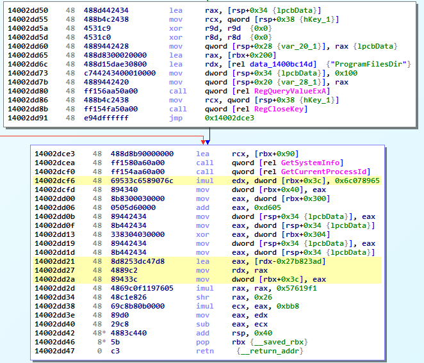This screenshot has width=424, height=363.
Task: Follow the jmp target 0x14002dce3
Action: [229, 118]
